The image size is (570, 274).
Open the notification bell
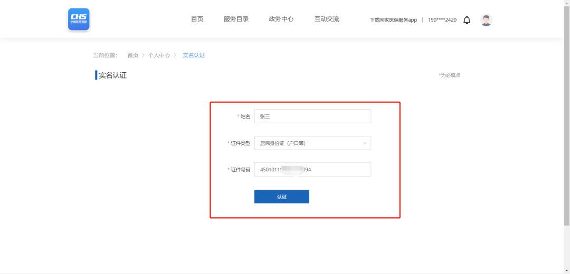click(467, 20)
